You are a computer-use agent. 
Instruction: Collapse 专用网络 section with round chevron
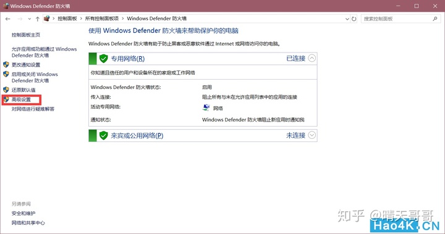coord(311,59)
